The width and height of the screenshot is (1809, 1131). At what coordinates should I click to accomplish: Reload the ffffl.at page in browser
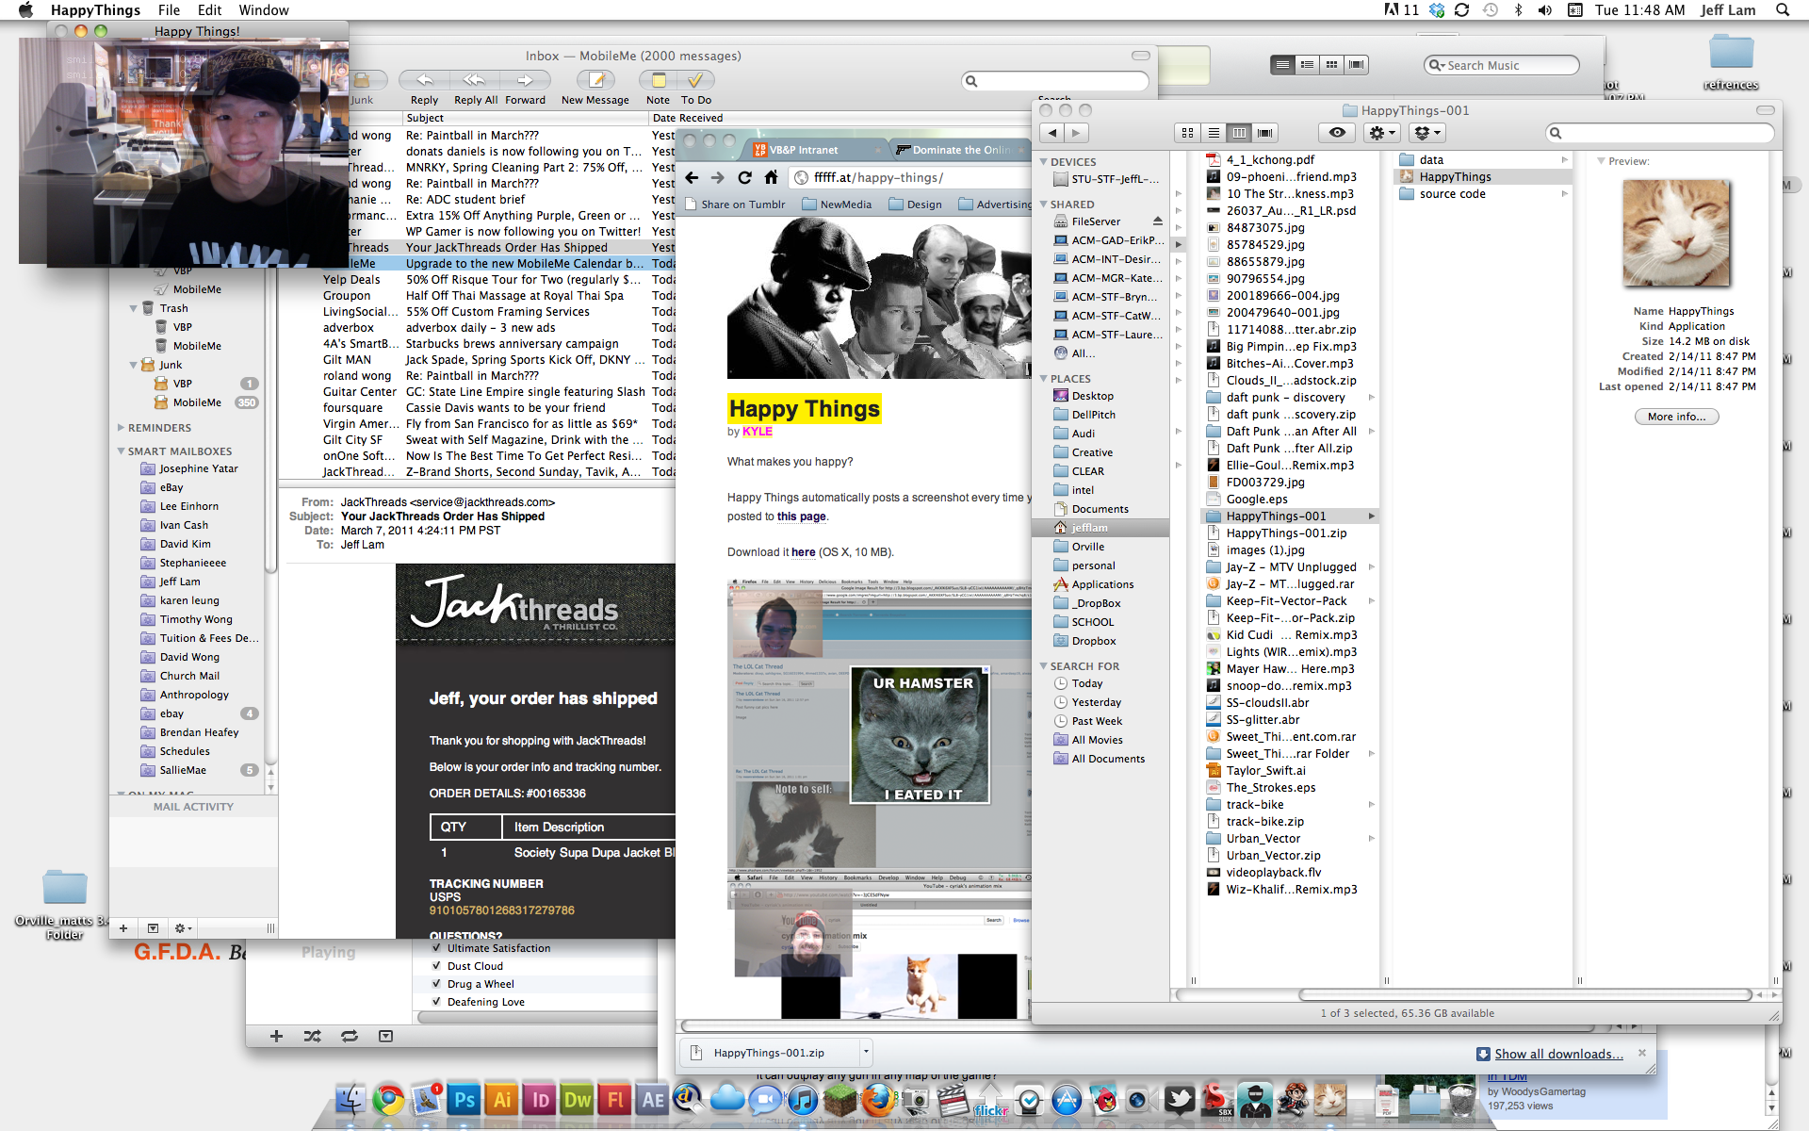(744, 177)
